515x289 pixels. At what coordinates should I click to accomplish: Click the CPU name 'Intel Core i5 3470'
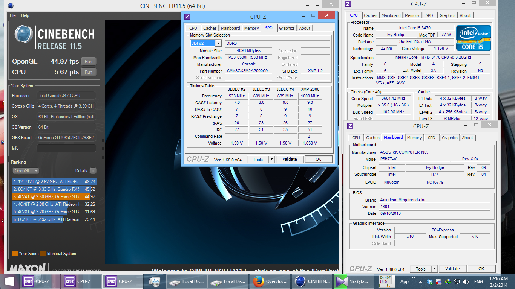point(415,28)
